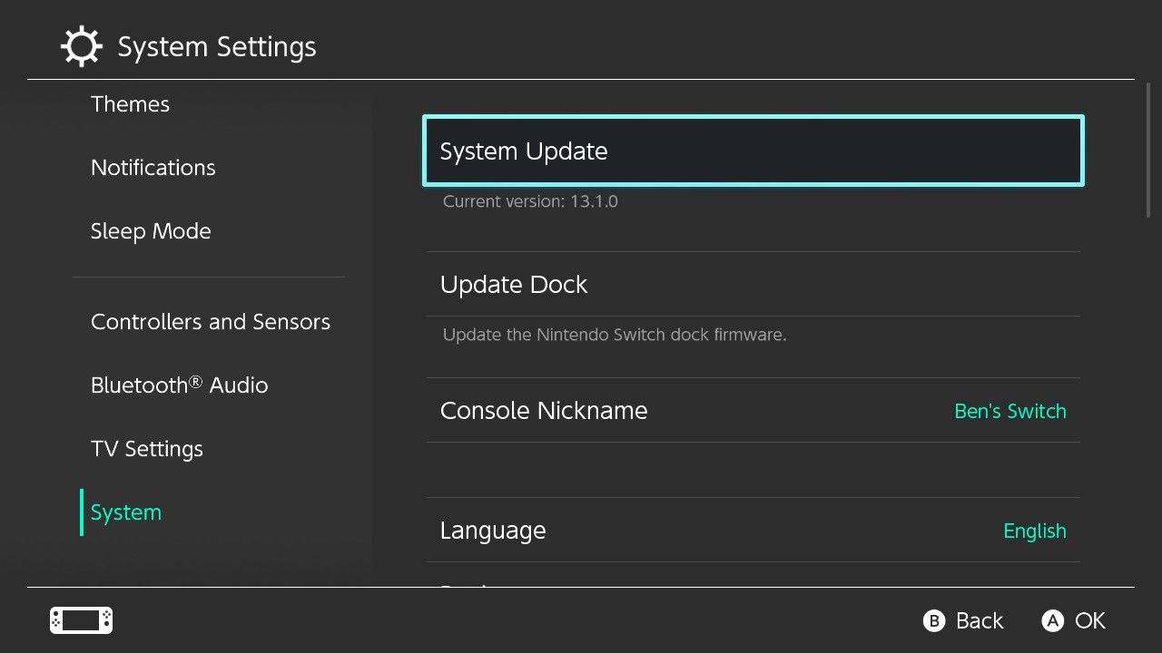
Task: Open Bluetooth Audio settings
Action: (179, 385)
